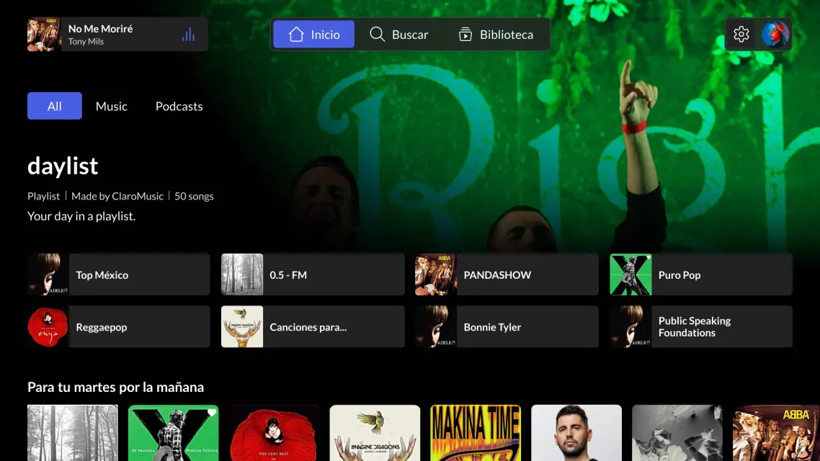This screenshot has width=820, height=461.
Task: Switch to the Biblioteca tab
Action: point(496,35)
